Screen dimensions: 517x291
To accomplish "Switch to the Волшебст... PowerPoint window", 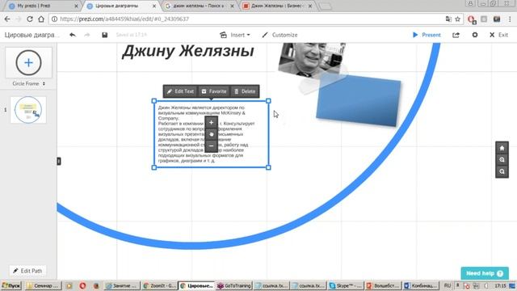I will 383,285.
